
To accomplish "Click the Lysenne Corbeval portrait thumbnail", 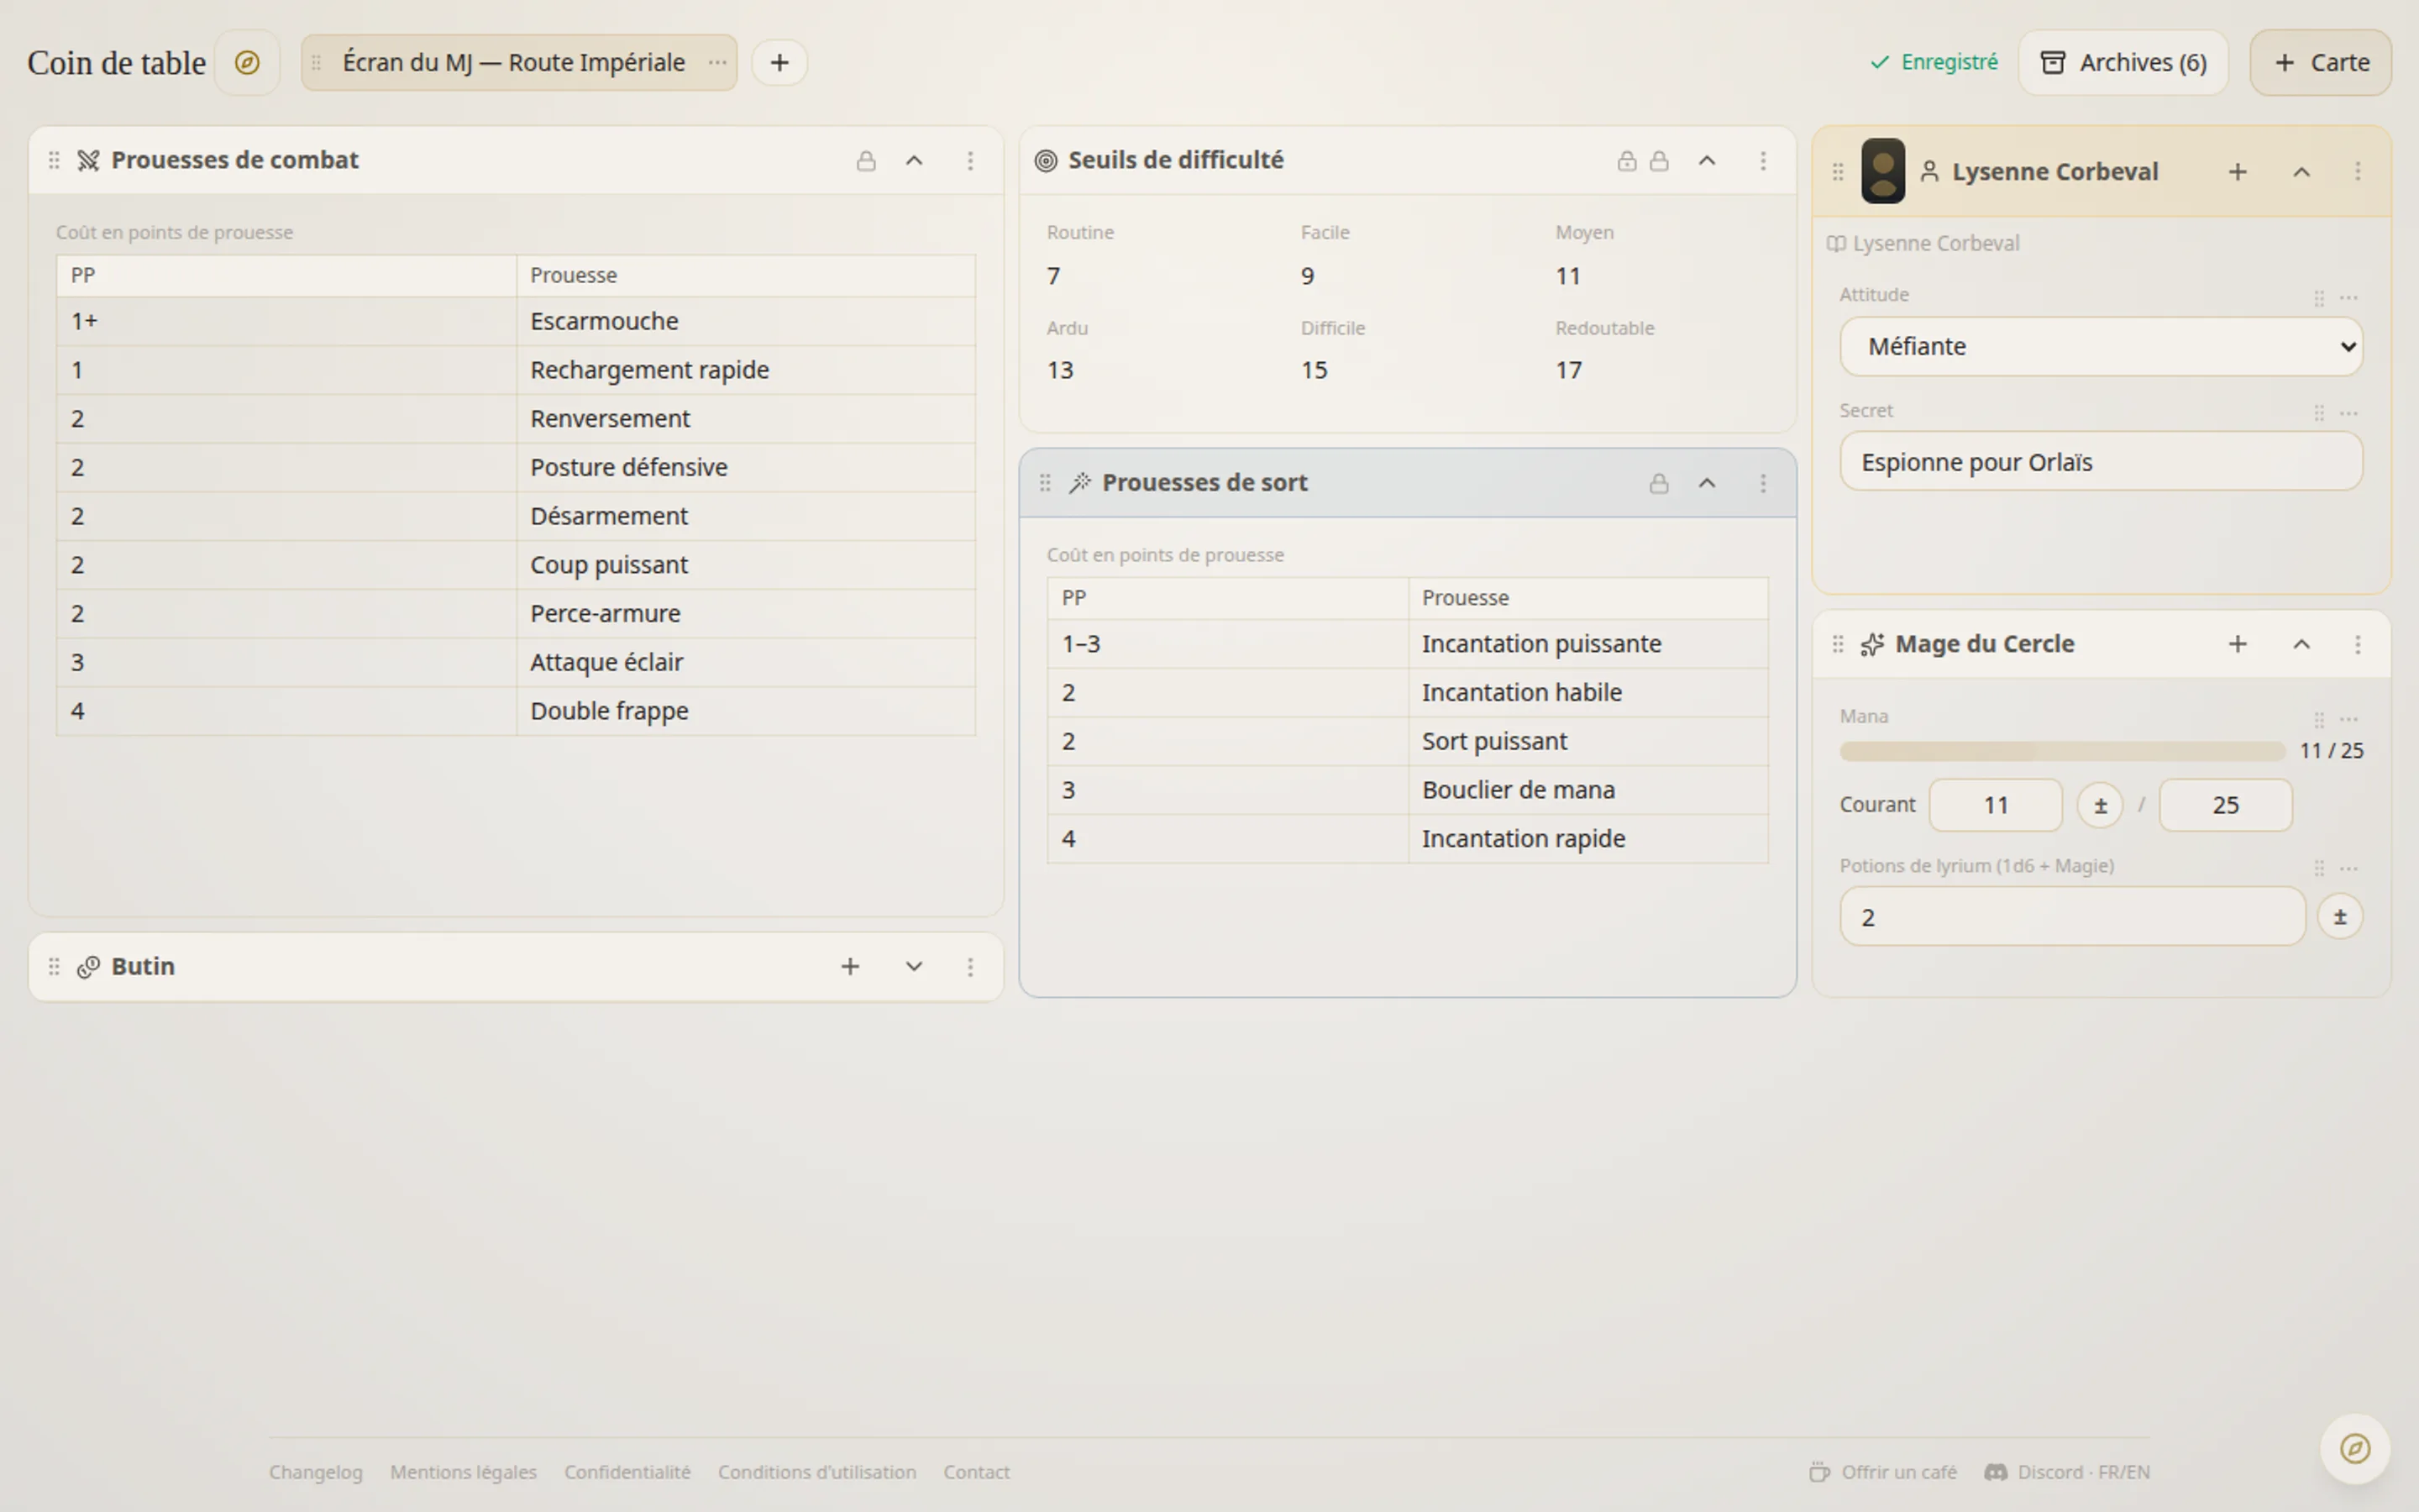I will pyautogui.click(x=1882, y=171).
